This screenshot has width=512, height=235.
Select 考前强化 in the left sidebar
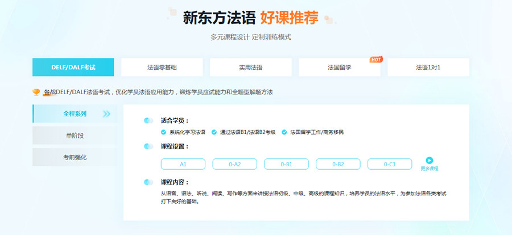(75, 157)
